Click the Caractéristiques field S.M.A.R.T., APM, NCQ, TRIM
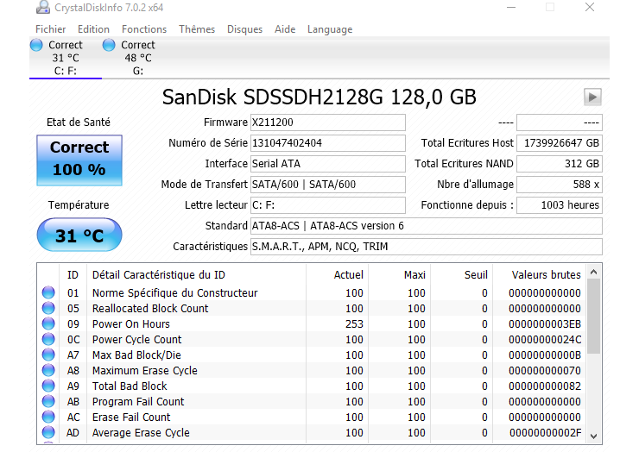The height and width of the screenshot is (452, 639). pos(427,247)
